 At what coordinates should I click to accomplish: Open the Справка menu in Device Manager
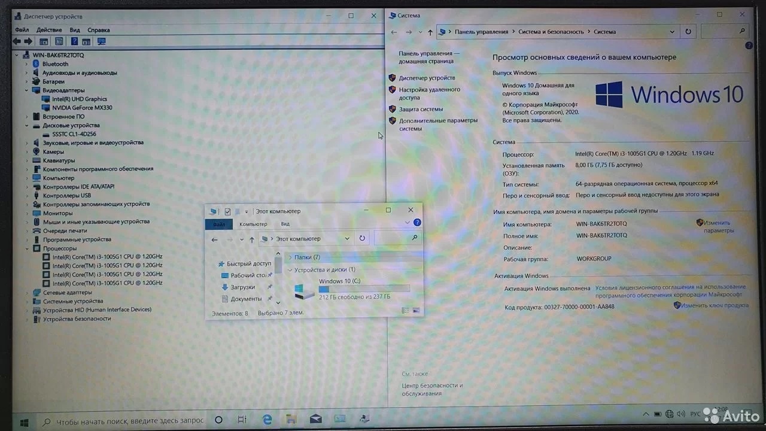tap(99, 30)
